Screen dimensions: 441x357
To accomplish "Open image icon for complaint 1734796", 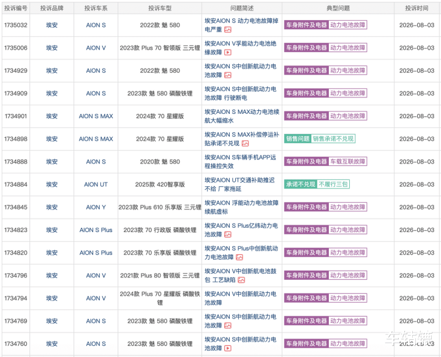I will click(241, 280).
